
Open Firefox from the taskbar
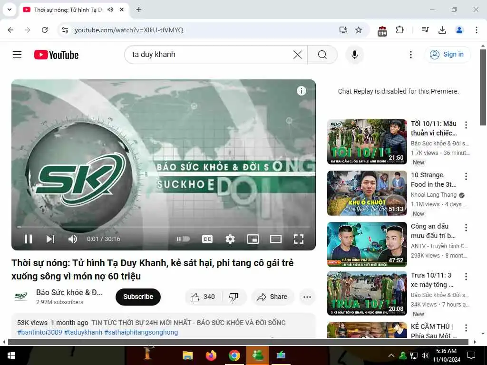tap(211, 355)
